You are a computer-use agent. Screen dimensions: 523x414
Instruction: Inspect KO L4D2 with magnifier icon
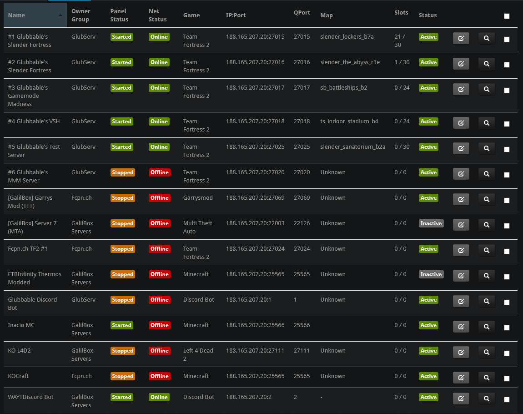click(487, 352)
